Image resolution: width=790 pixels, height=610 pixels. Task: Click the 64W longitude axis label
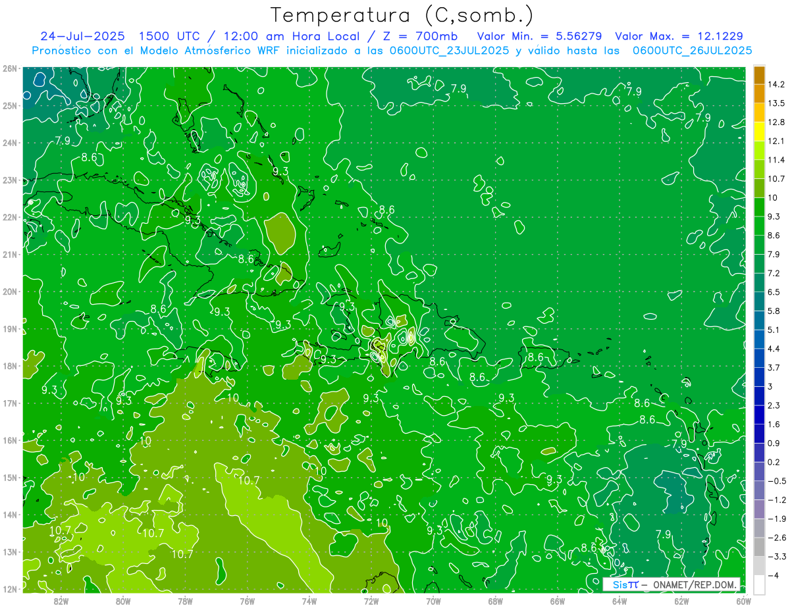[x=619, y=601]
